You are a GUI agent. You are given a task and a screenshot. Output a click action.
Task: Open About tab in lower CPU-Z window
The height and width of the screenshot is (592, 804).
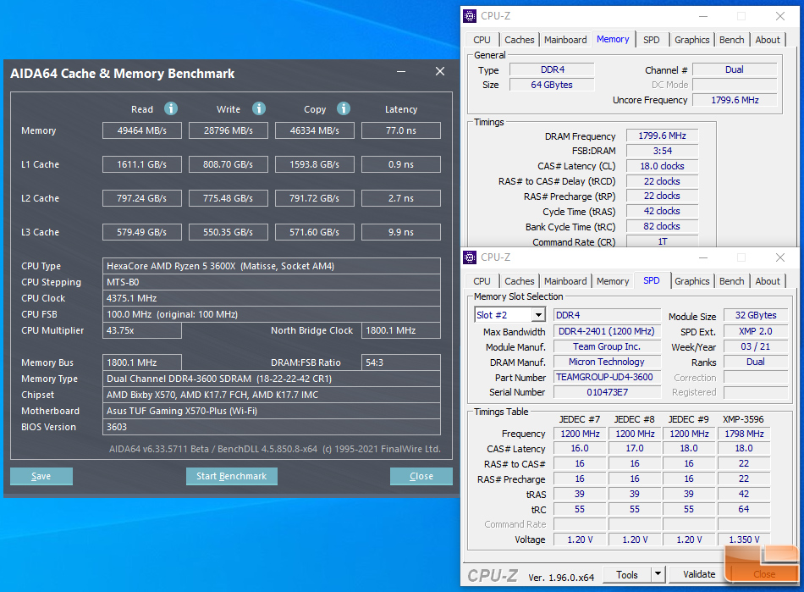point(768,281)
